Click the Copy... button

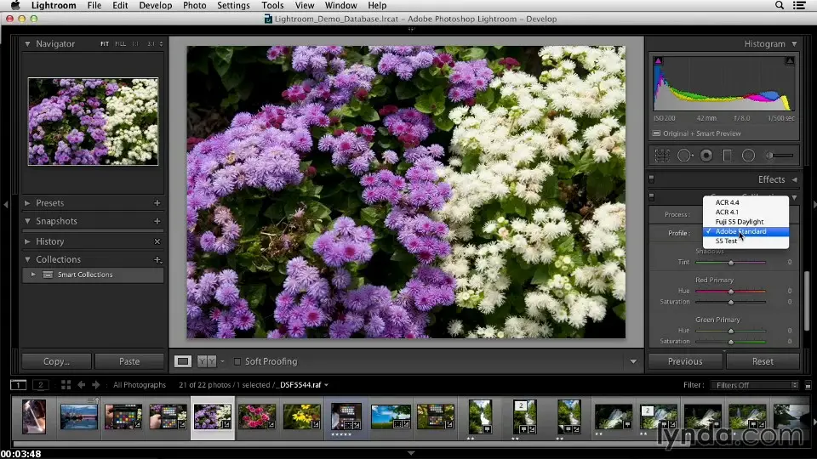(56, 361)
